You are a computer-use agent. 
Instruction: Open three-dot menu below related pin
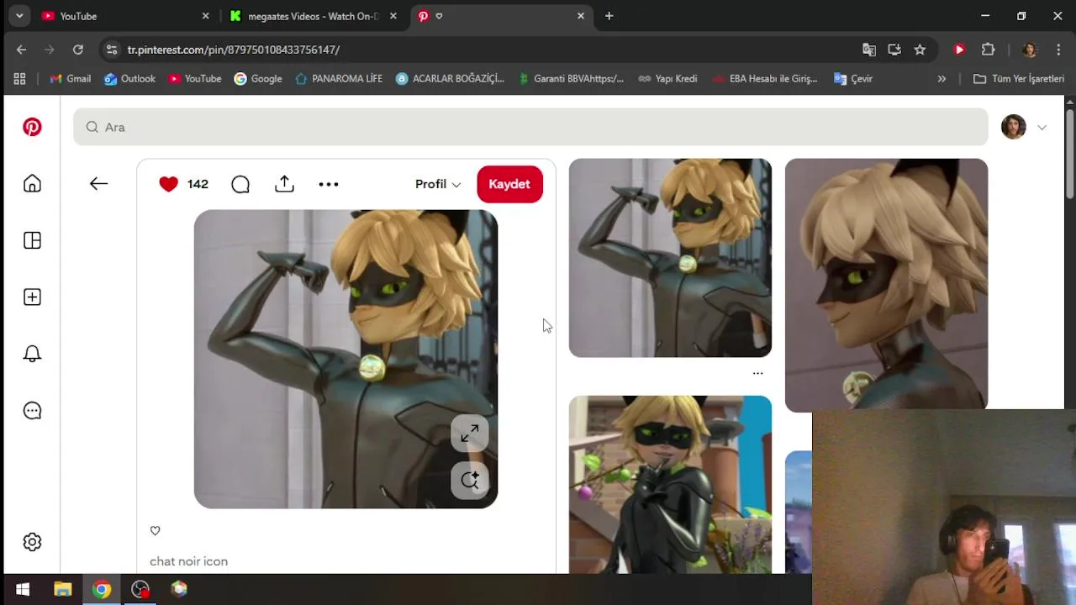(758, 373)
